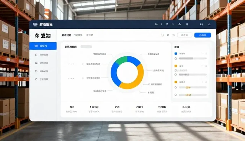Click the small icon right after the white-toolbar magnifier
Image resolution: width=245 pixels, height=141 pixels.
click(x=168, y=35)
